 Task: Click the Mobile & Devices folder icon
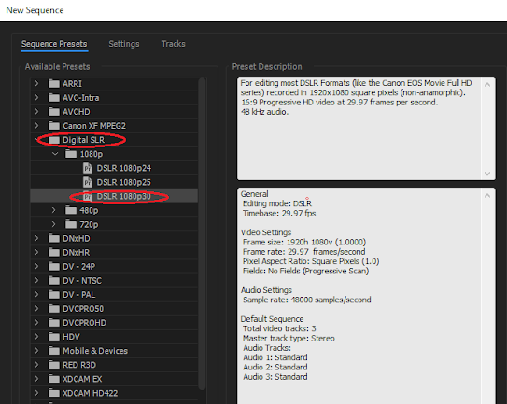pyautogui.click(x=54, y=351)
